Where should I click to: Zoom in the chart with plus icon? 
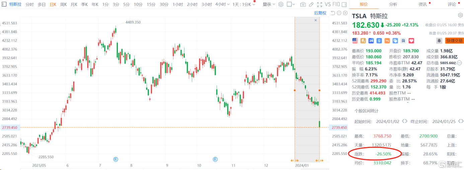pyautogui.click(x=345, y=13)
